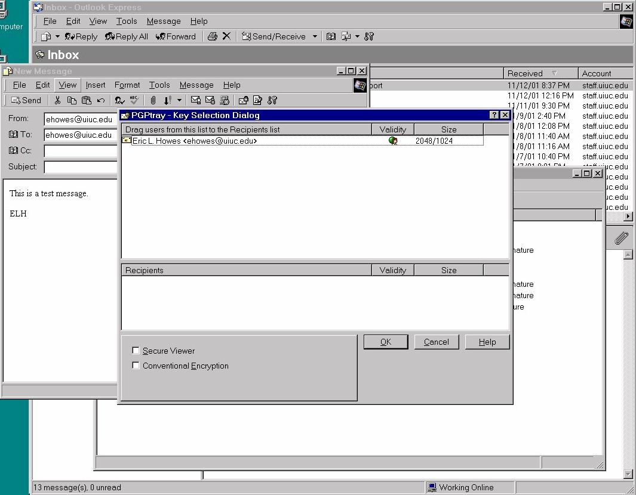This screenshot has width=636, height=495.
Task: Click the Subject input field
Action: pyautogui.click(x=81, y=167)
